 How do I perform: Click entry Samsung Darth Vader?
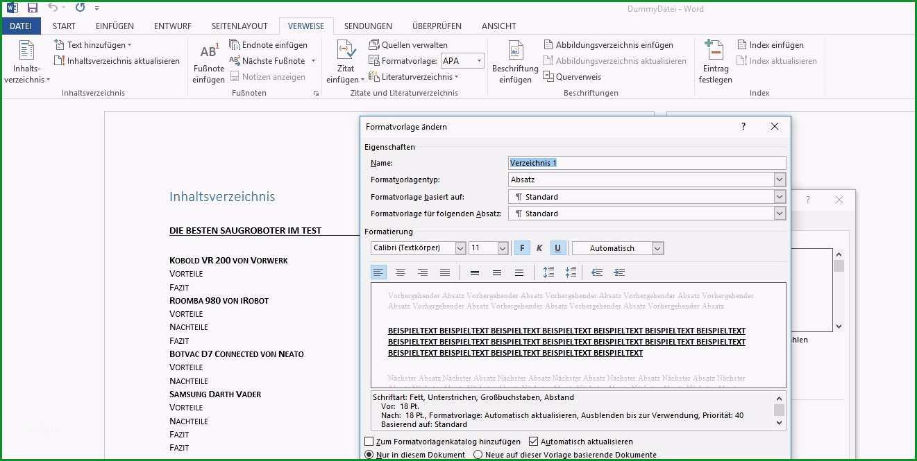point(215,394)
